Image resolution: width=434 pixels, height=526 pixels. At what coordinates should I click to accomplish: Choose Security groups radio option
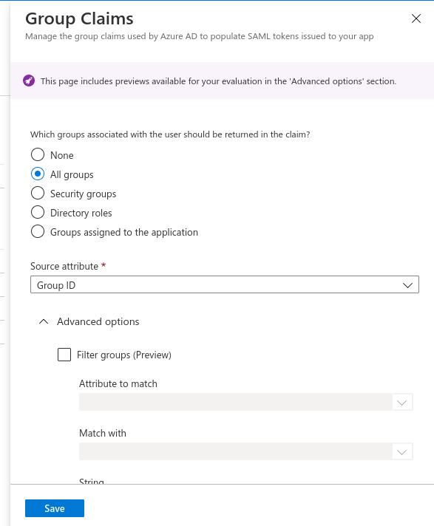[x=38, y=193]
